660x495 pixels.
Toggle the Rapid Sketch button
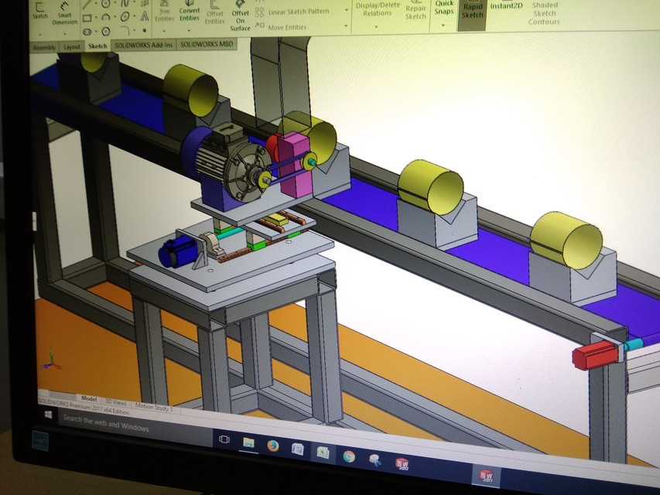[472, 12]
